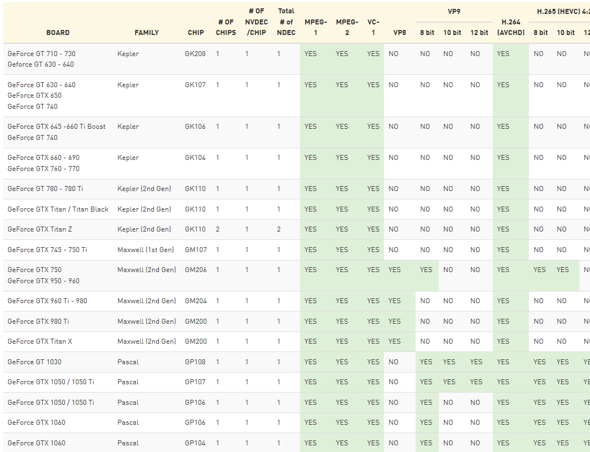Click Maxwell (1st Gen) family cell
The width and height of the screenshot is (590, 452).
(x=146, y=250)
